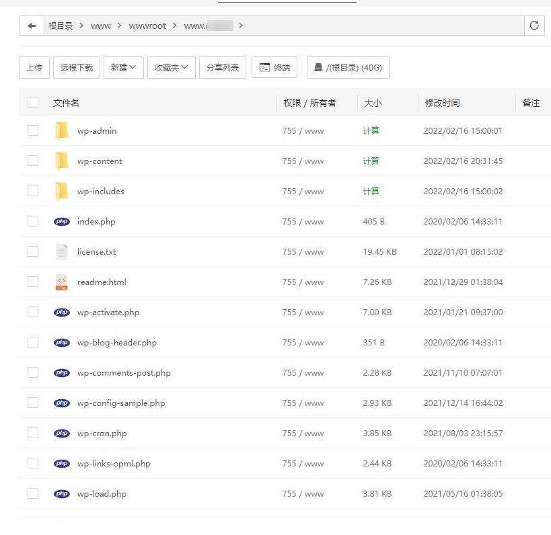551x535 pixels.
Task: Click the PHP icon beside wp-cron.php
Action: point(62,434)
